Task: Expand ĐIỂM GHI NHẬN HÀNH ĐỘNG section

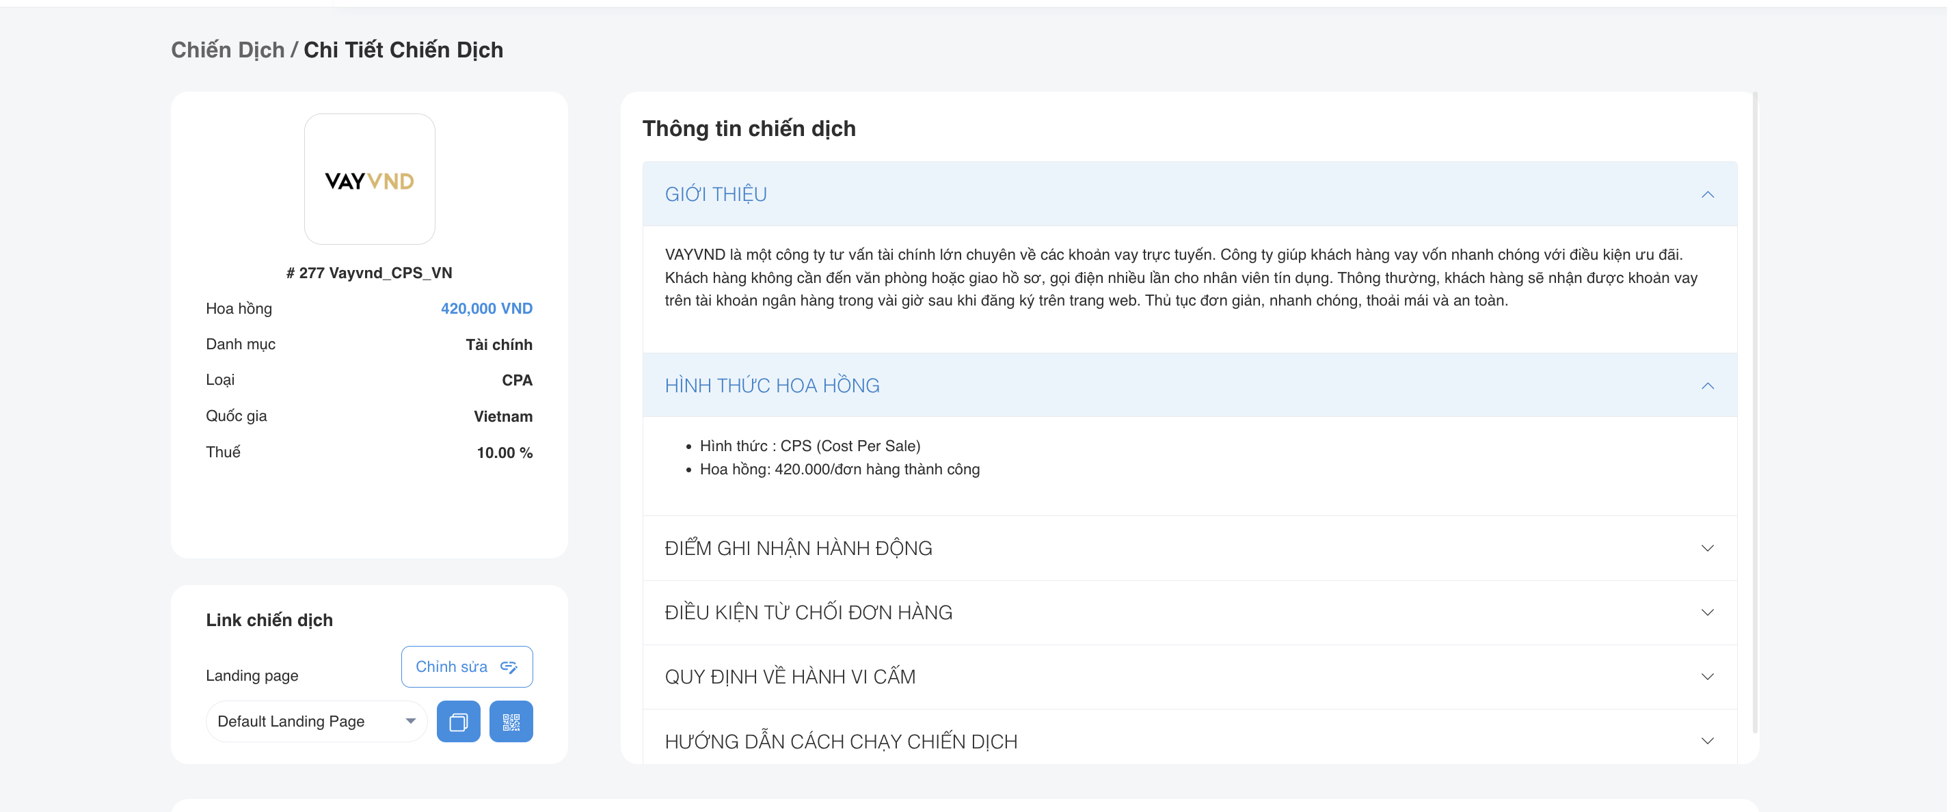Action: click(x=798, y=547)
